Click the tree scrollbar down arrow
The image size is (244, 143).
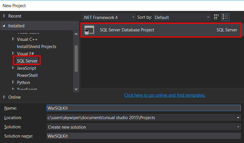click(76, 89)
